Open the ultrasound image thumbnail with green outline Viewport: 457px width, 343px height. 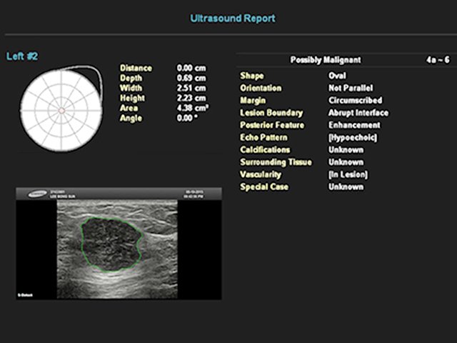click(x=119, y=244)
